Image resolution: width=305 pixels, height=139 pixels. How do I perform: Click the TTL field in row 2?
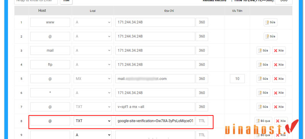pyautogui.click(x=202, y=36)
